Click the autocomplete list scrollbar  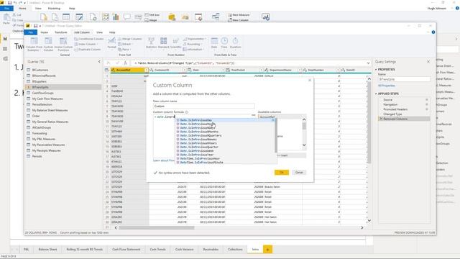pos(276,136)
